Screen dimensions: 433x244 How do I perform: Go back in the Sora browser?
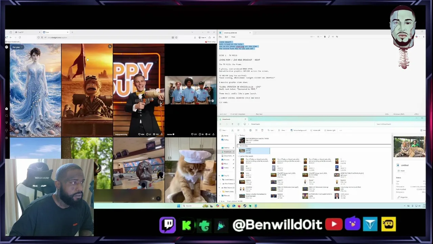[11, 37]
